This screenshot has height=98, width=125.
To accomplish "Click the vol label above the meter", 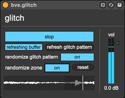I will coord(111,35).
